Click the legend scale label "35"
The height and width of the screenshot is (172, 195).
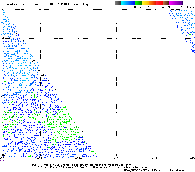(162, 7)
